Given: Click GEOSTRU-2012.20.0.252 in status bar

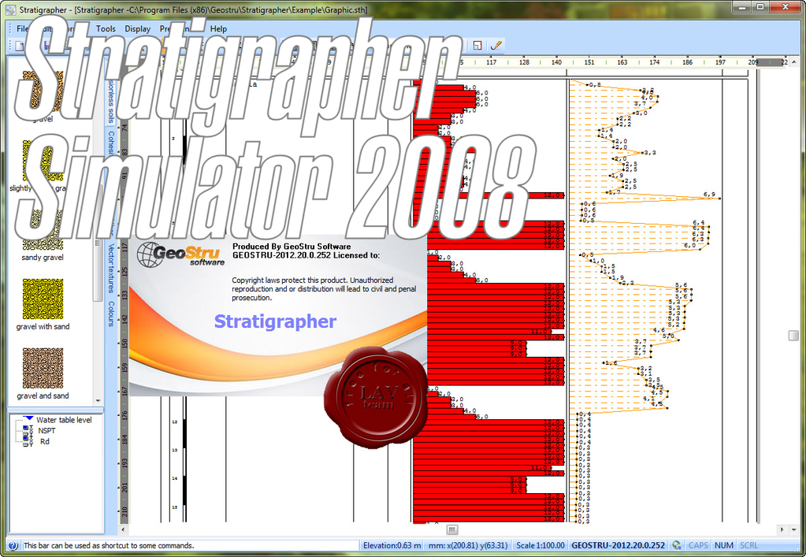Looking at the screenshot, I should [618, 545].
